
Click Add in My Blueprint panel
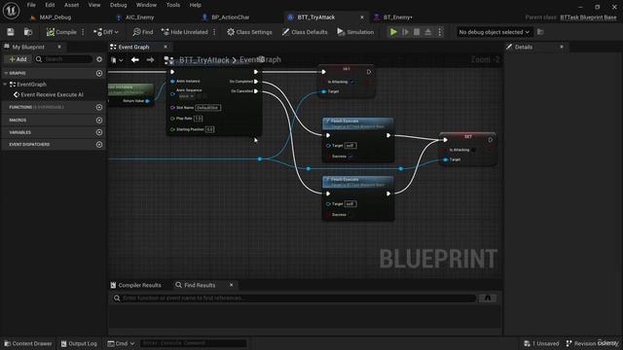pos(18,59)
